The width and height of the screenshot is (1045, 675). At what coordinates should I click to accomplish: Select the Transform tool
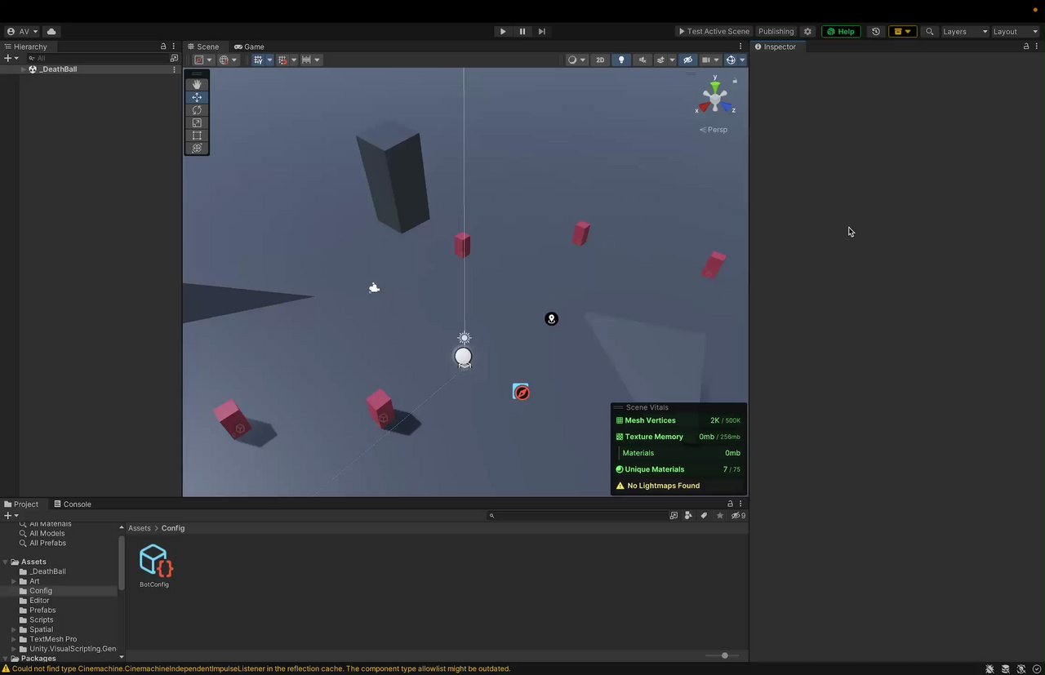[197, 149]
